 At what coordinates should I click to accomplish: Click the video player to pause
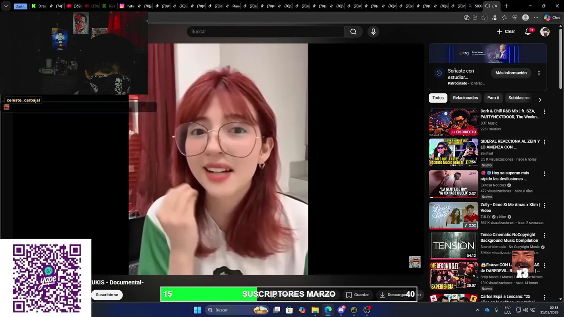(x=219, y=158)
